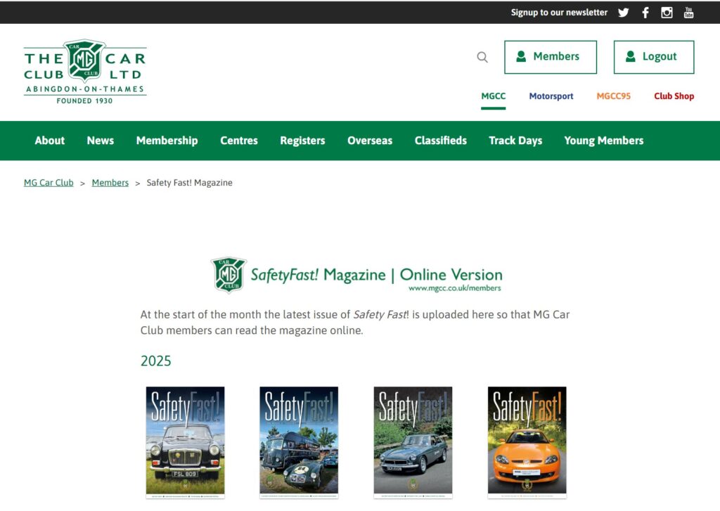
Task: Click the MG Car Club header logo
Action: click(x=85, y=72)
